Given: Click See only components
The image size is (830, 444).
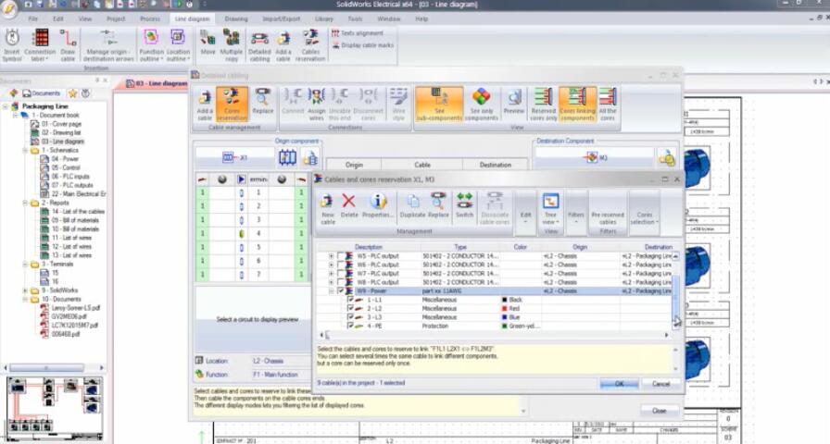Looking at the screenshot, I should [481, 105].
